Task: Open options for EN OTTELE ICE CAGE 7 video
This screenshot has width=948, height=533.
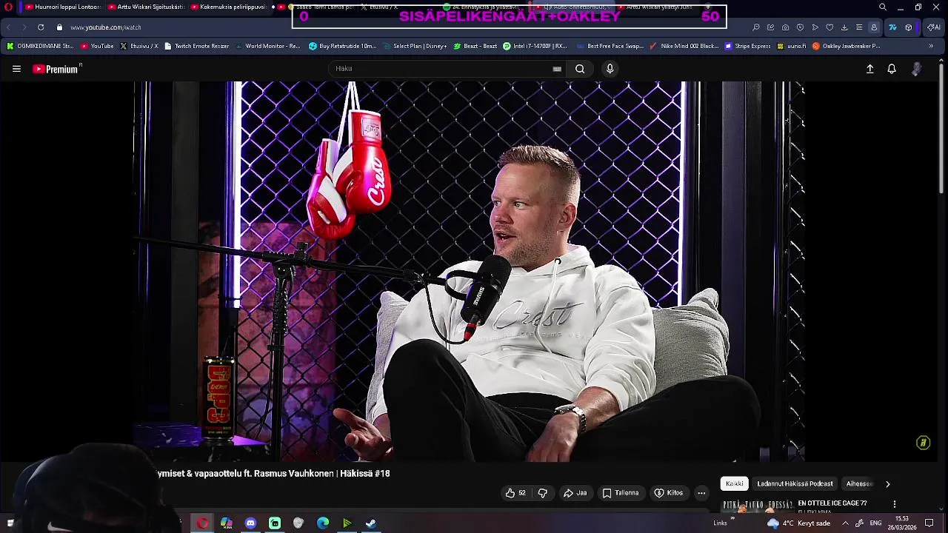Action: (894, 504)
